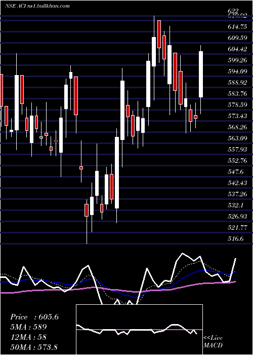This screenshot has width=253, height=355.
Task: Click the 532.1 price axis label
Action: coord(236,205)
